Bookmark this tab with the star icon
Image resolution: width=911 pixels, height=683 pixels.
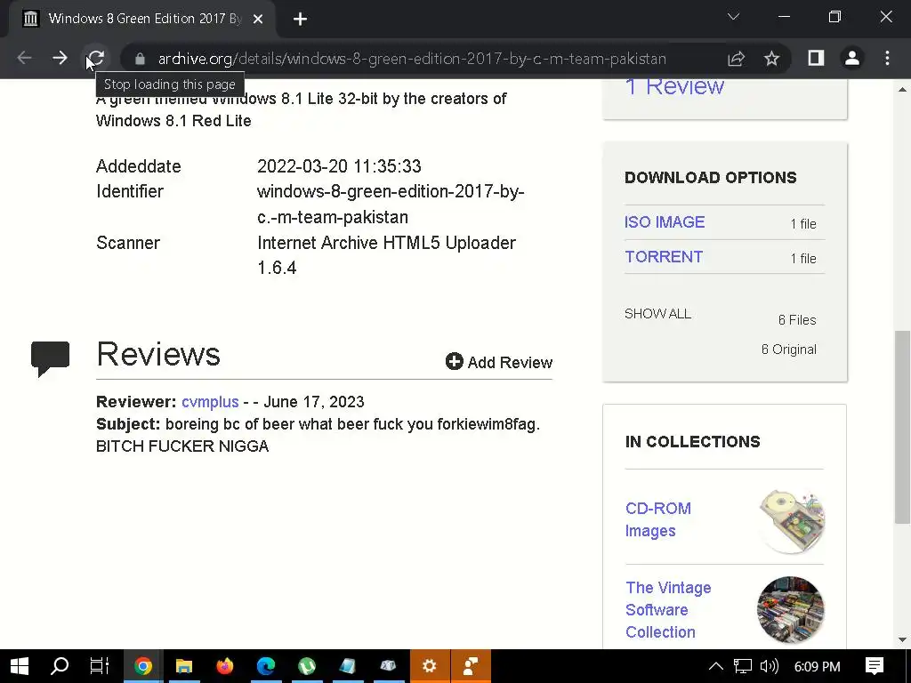pyautogui.click(x=771, y=59)
